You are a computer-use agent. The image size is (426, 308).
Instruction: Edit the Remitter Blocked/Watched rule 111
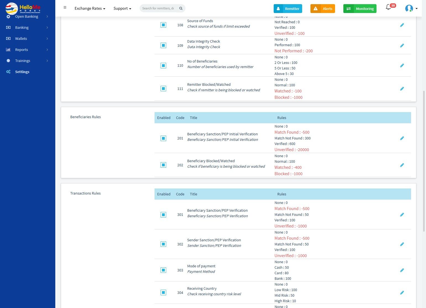coord(402,89)
